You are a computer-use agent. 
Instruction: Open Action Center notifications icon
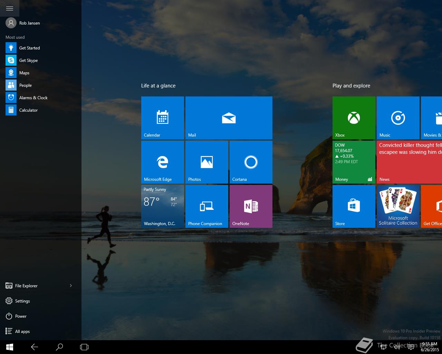click(x=411, y=347)
